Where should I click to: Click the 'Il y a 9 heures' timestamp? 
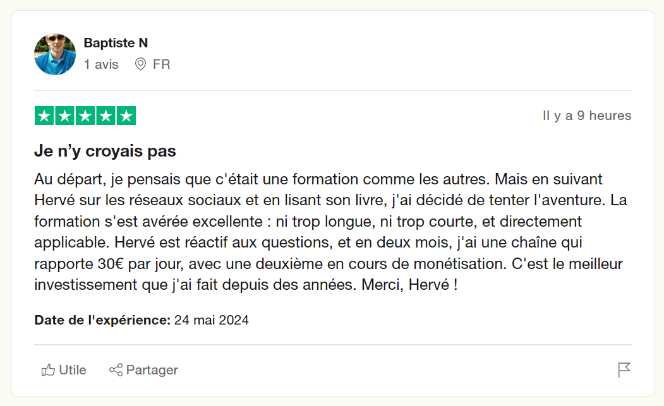(x=587, y=116)
